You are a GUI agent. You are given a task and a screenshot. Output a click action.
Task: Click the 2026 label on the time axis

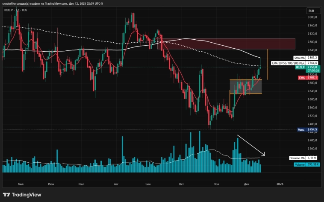280,184
